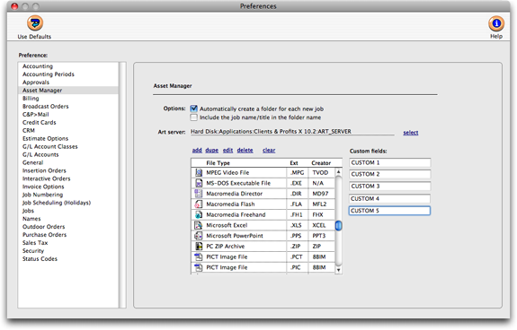Click the .PCT PICT Image File icon
517x330 pixels.
coord(199,256)
